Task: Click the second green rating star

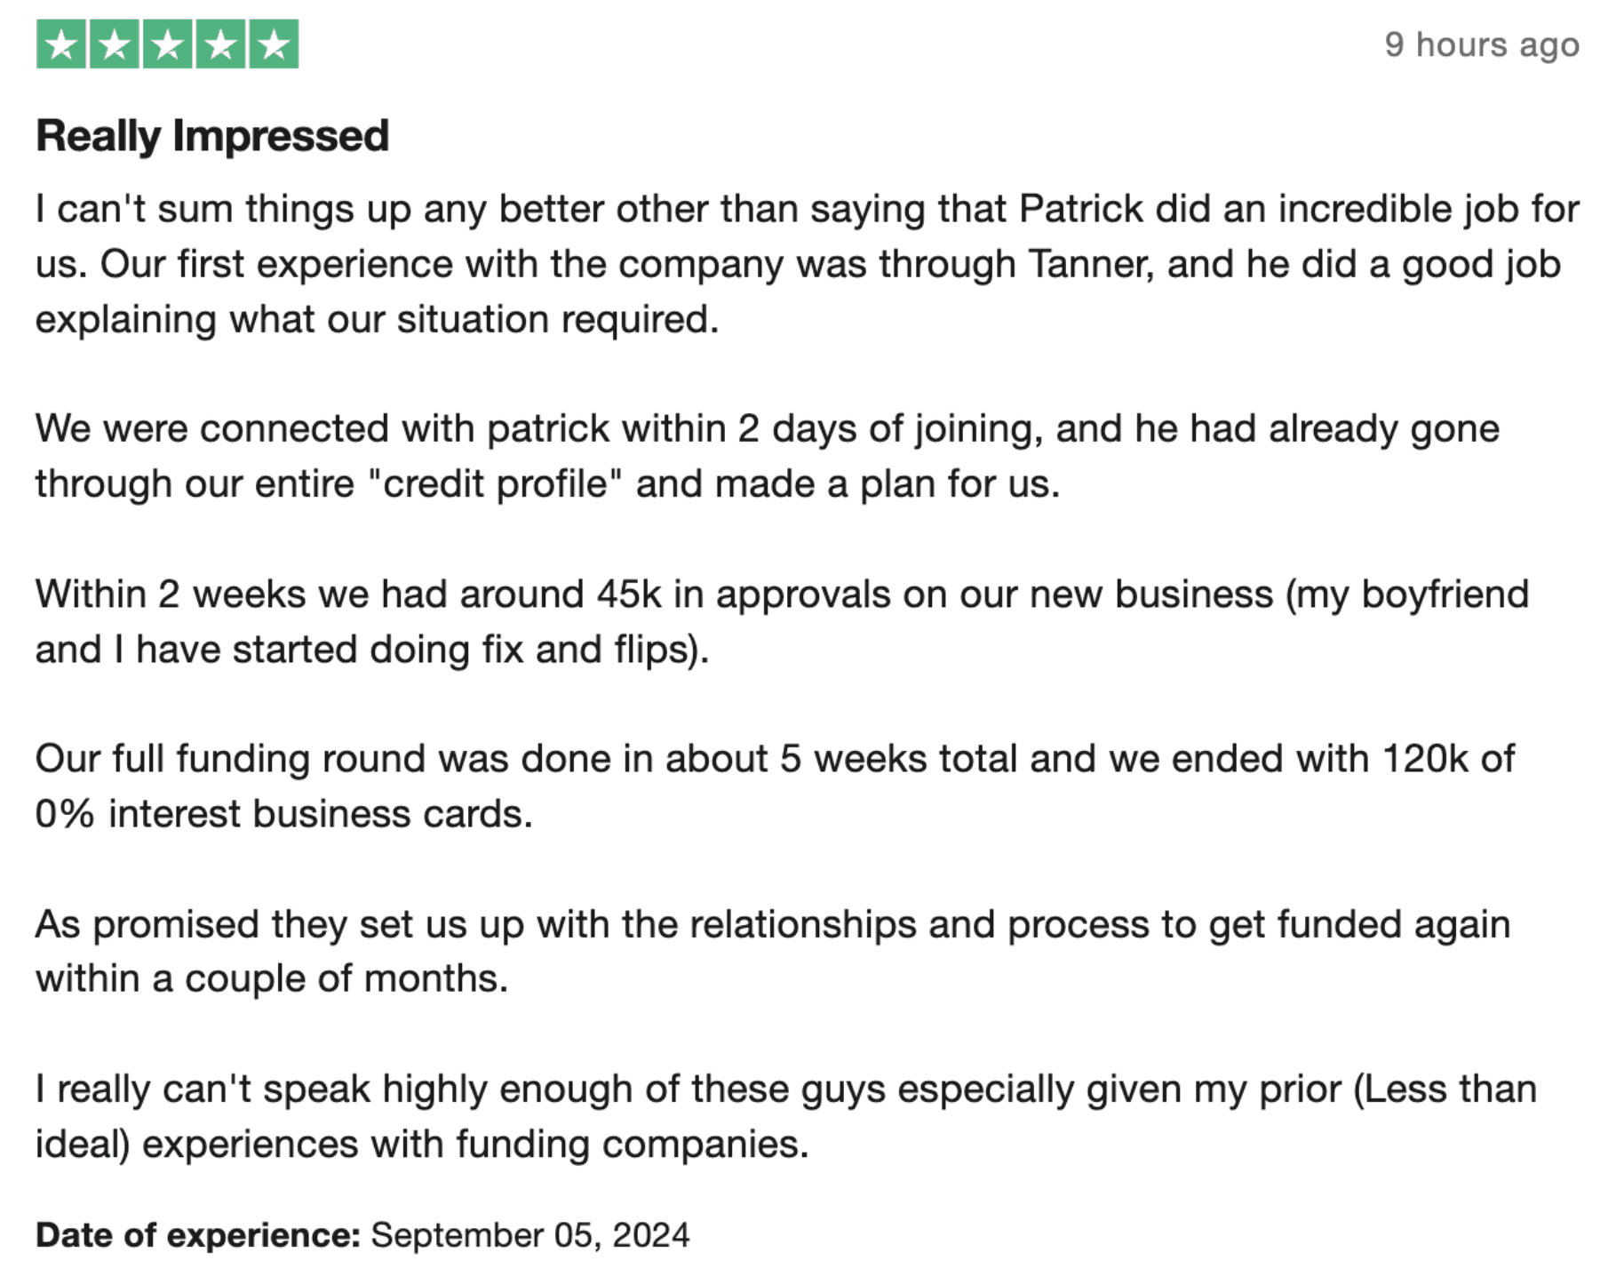Action: (x=115, y=44)
